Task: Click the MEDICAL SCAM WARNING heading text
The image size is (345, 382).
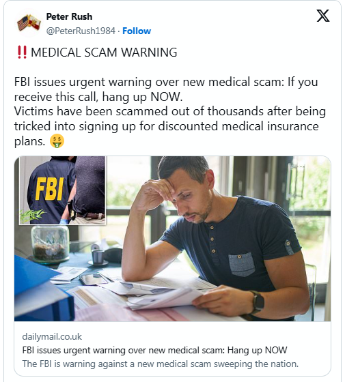Action: [x=104, y=53]
